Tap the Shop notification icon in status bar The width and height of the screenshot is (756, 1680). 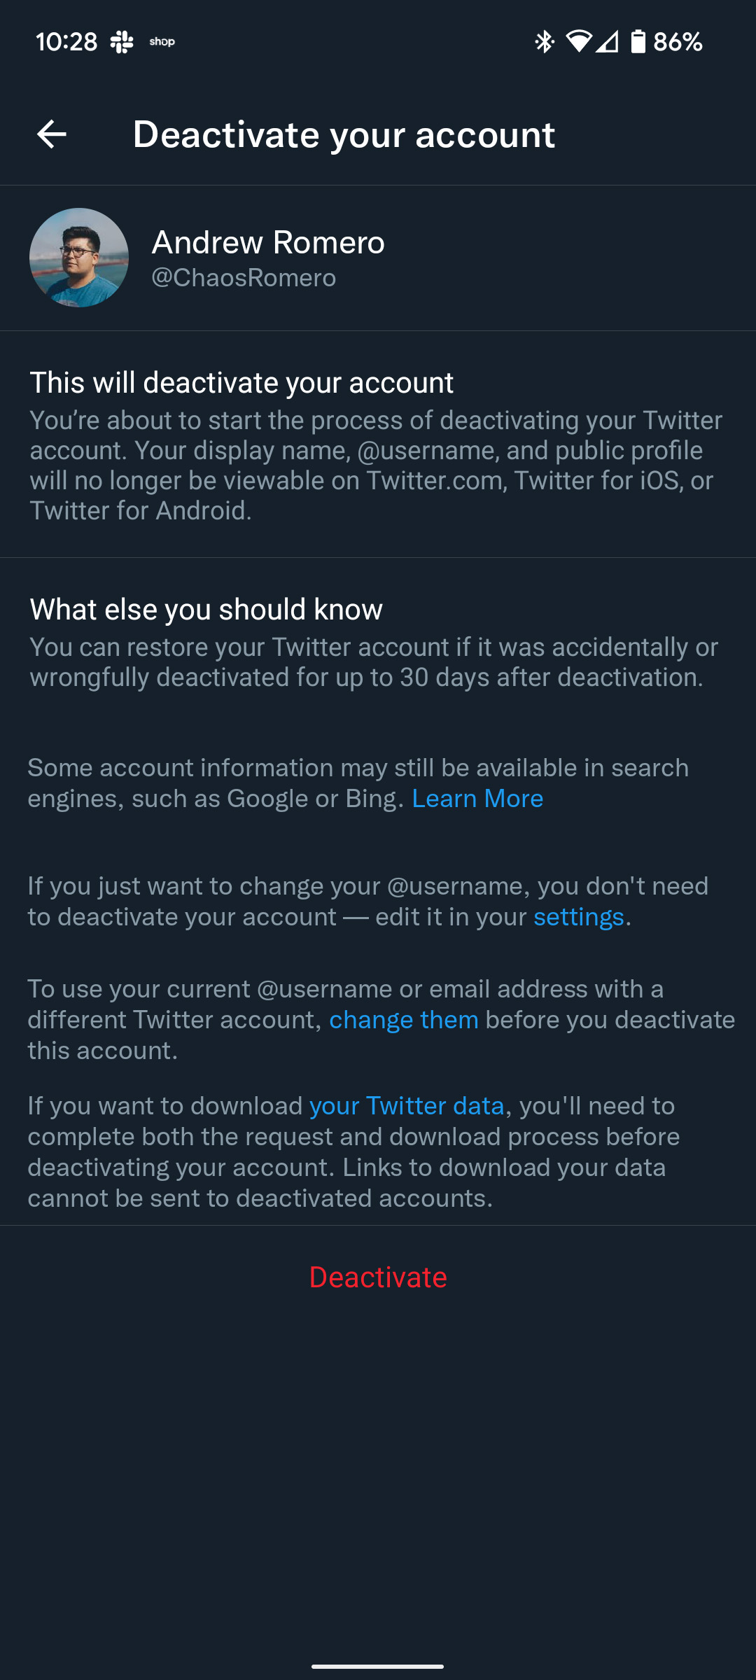coord(162,42)
